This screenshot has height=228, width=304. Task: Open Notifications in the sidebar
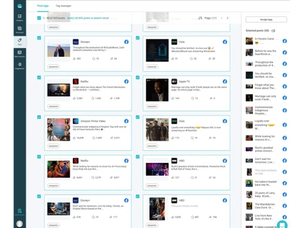(19, 212)
